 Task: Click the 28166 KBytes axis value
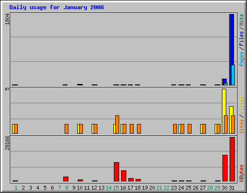7,143
